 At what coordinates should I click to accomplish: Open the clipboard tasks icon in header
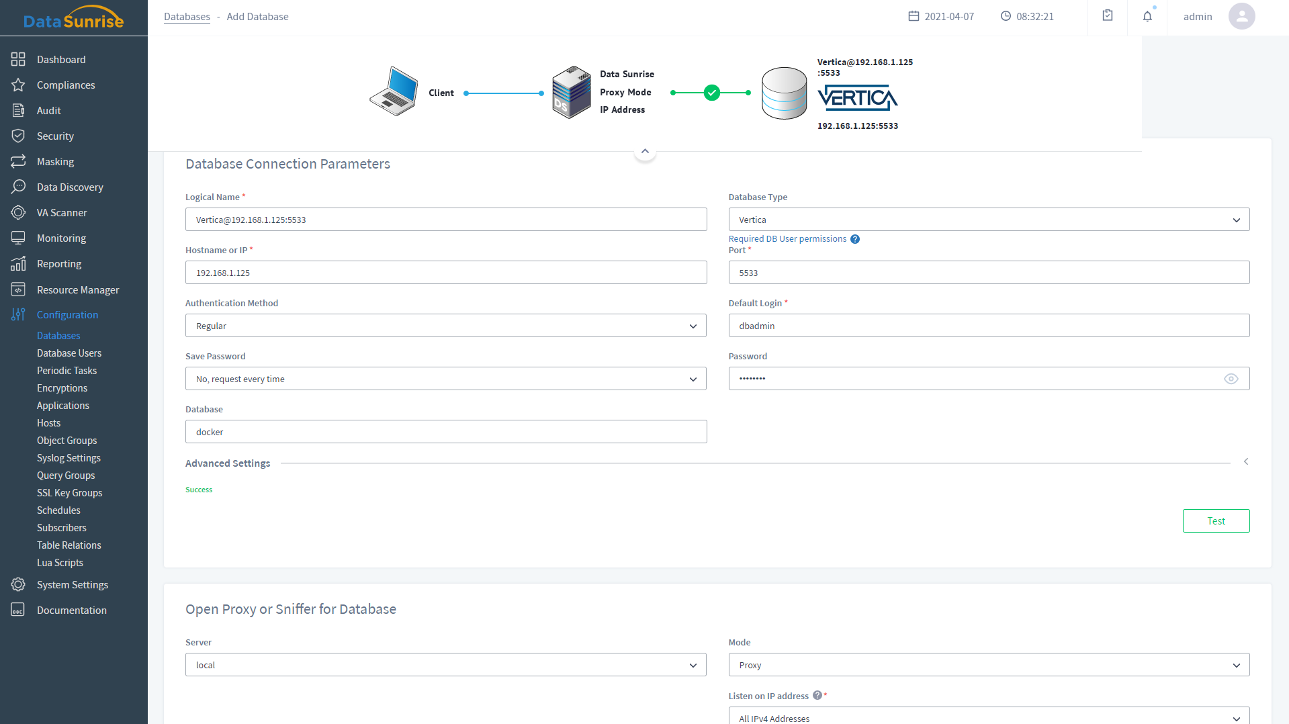1108,15
